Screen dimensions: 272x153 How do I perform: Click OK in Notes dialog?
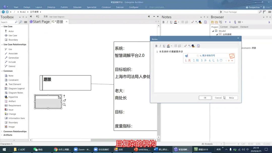205,98
